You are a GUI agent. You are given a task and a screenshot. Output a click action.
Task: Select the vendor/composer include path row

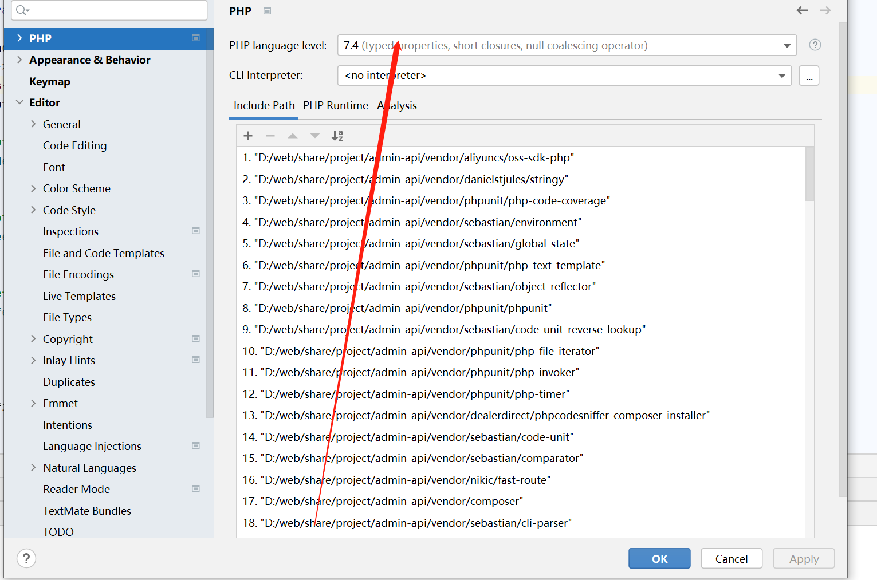coord(521,501)
